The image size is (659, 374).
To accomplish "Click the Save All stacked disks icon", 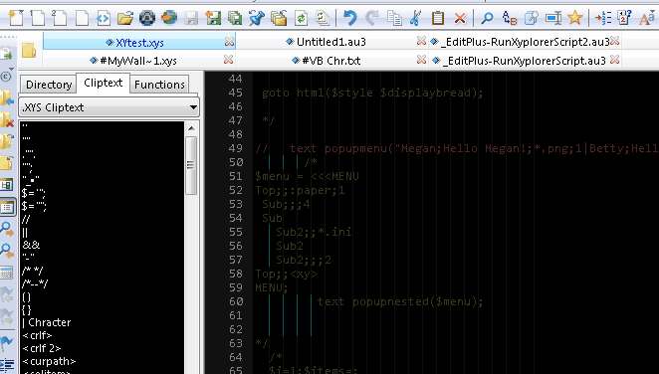I will pyautogui.click(x=235, y=18).
